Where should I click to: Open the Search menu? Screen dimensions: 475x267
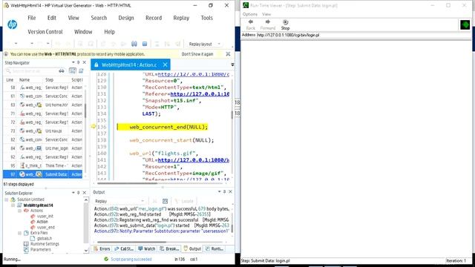point(99,18)
